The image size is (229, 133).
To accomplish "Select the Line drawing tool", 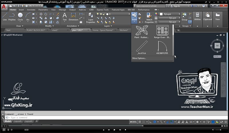I will coord(5,17).
